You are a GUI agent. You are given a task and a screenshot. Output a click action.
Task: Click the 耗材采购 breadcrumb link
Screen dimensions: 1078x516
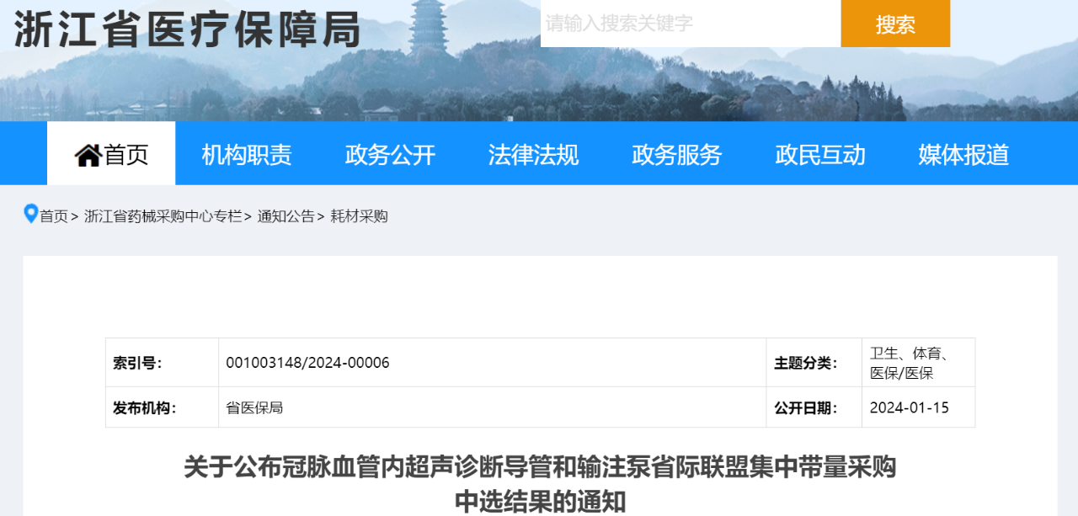tap(359, 216)
